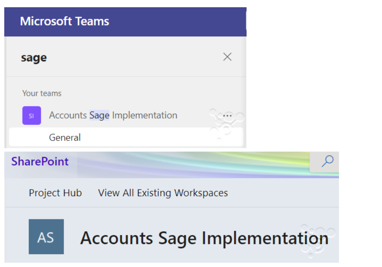
Task: Click the AS site logo tile
Action: click(46, 236)
